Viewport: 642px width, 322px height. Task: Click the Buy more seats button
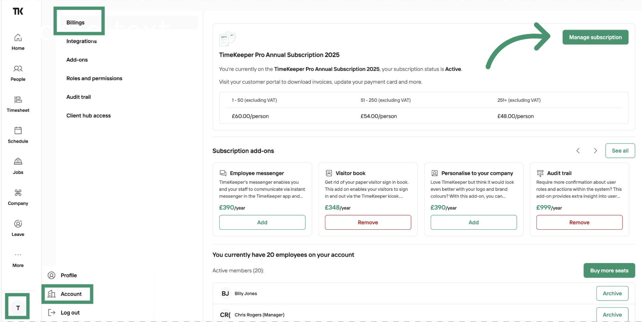tap(609, 270)
